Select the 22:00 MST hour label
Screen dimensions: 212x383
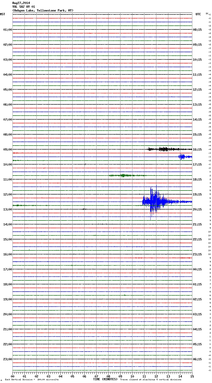pyautogui.click(x=8, y=344)
